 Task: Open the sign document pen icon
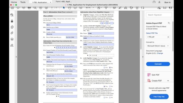pyautogui.click(x=126, y=8)
